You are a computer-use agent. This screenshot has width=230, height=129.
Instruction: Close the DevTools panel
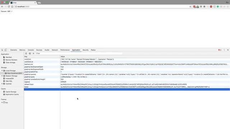pyautogui.click(x=228, y=50)
